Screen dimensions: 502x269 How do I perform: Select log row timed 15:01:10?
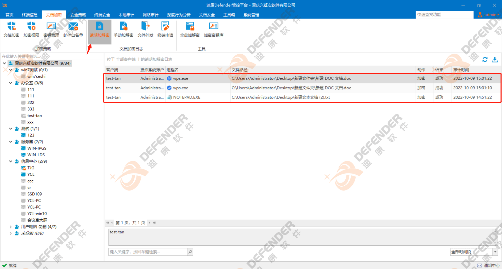click(x=303, y=88)
